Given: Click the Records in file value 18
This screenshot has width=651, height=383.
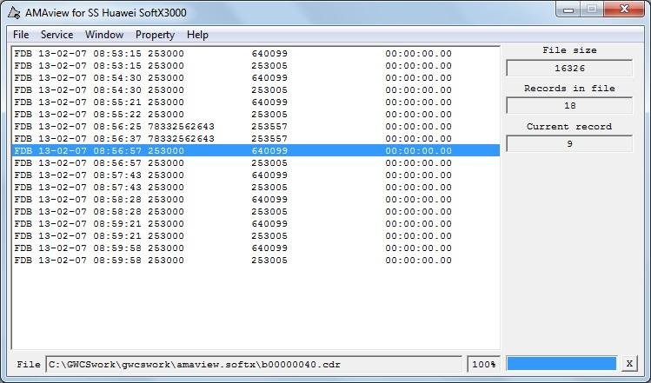Looking at the screenshot, I should 569,105.
